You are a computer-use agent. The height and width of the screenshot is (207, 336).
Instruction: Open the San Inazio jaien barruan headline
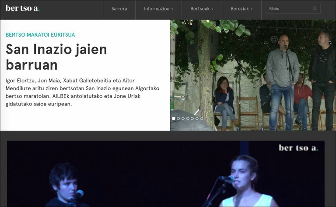56,57
